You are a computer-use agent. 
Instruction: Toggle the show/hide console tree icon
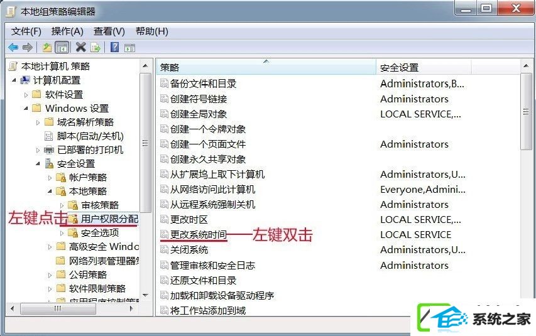pos(62,48)
